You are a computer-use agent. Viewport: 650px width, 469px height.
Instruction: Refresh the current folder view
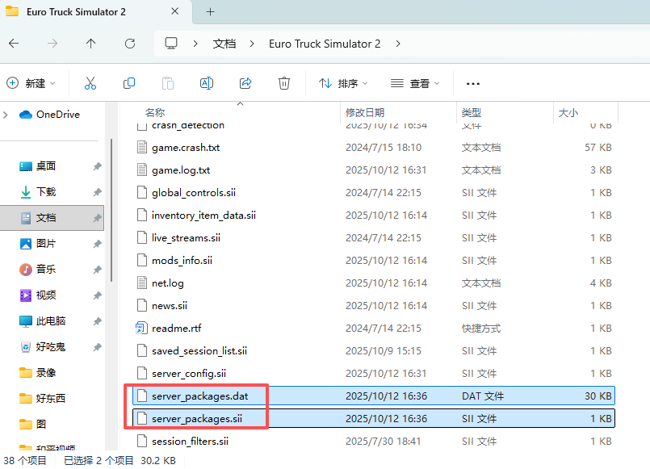pyautogui.click(x=130, y=44)
